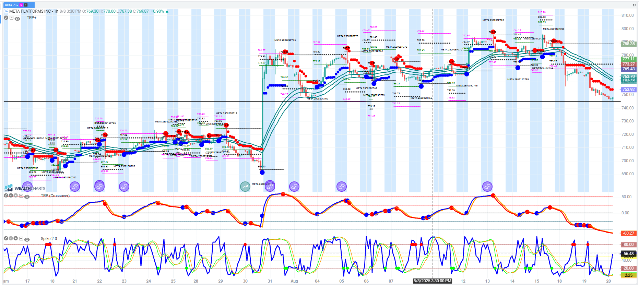
Task: Open the thumbs rating marker above date 17
Action: (27, 187)
